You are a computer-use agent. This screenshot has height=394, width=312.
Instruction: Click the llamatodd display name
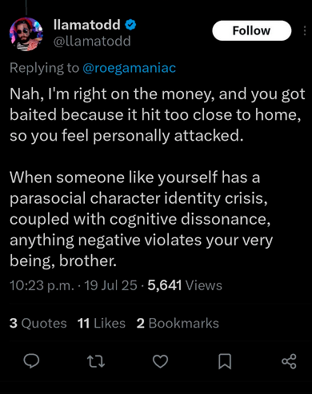[x=87, y=25]
